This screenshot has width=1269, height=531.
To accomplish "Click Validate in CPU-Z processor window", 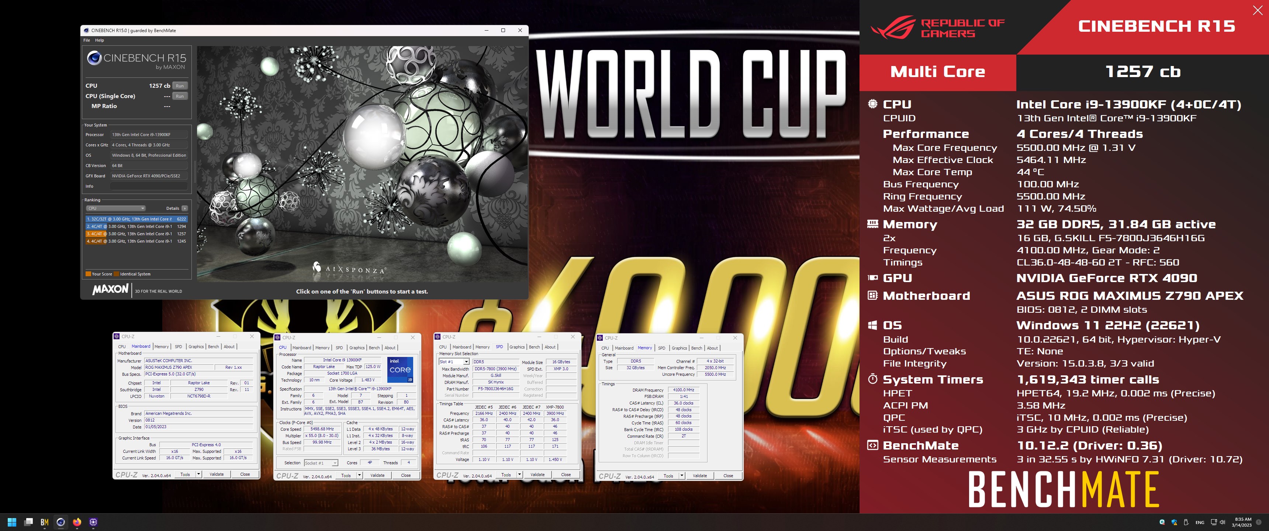I will pyautogui.click(x=378, y=475).
